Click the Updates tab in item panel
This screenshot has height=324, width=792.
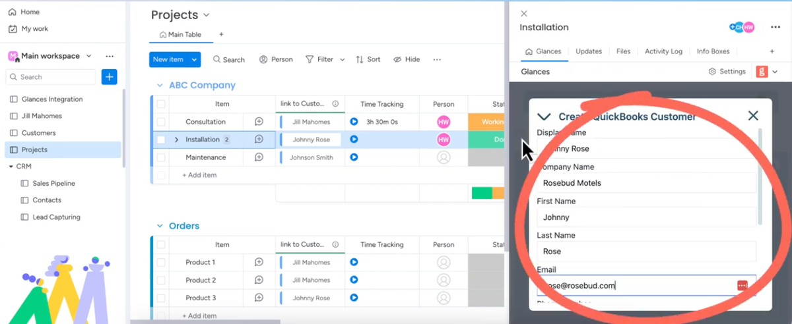pos(589,51)
